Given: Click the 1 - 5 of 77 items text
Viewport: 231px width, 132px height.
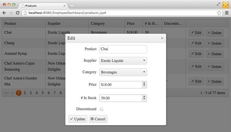Looking at the screenshot, I should coord(213,93).
